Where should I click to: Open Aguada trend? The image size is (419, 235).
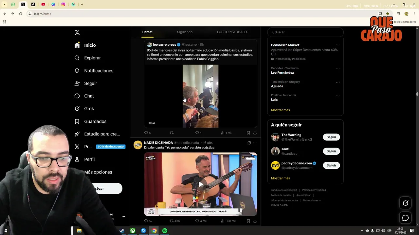coord(277,86)
